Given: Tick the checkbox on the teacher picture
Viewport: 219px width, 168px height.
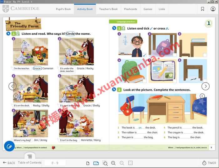Looking at the screenshot, I should [x=145, y=55].
